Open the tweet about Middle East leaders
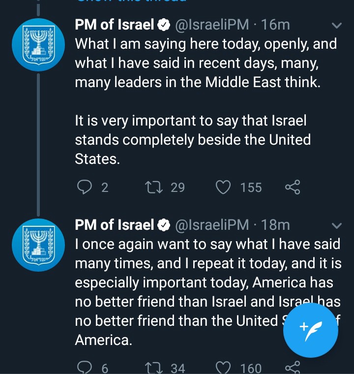354x374 pixels. tap(206, 101)
